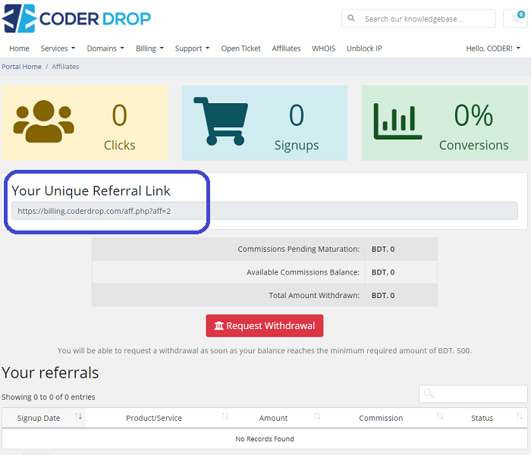Expand the Domains dropdown menu
The image size is (531, 455).
point(105,49)
